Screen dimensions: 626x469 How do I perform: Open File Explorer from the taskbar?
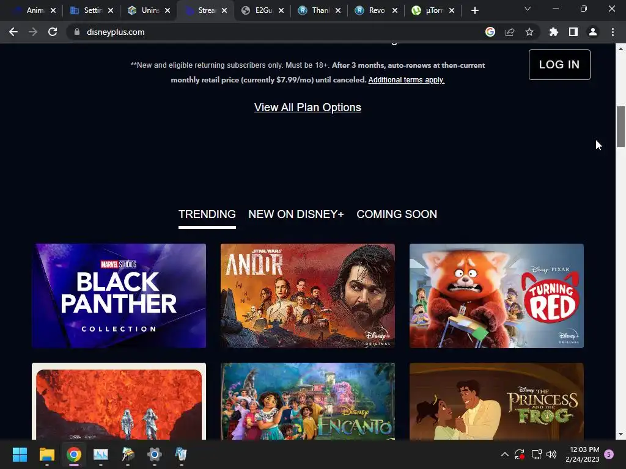coord(46,454)
